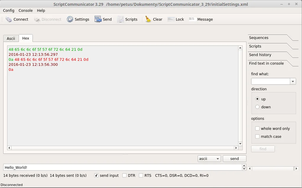Click the green hex line starting 48 65
The image size is (302, 188).
[46, 50]
